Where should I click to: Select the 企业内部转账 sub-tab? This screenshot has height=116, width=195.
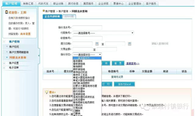[x=52, y=16]
